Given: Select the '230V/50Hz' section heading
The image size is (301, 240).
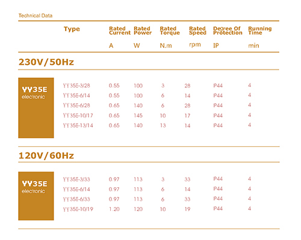Looking at the screenshot, I should tap(46, 62).
